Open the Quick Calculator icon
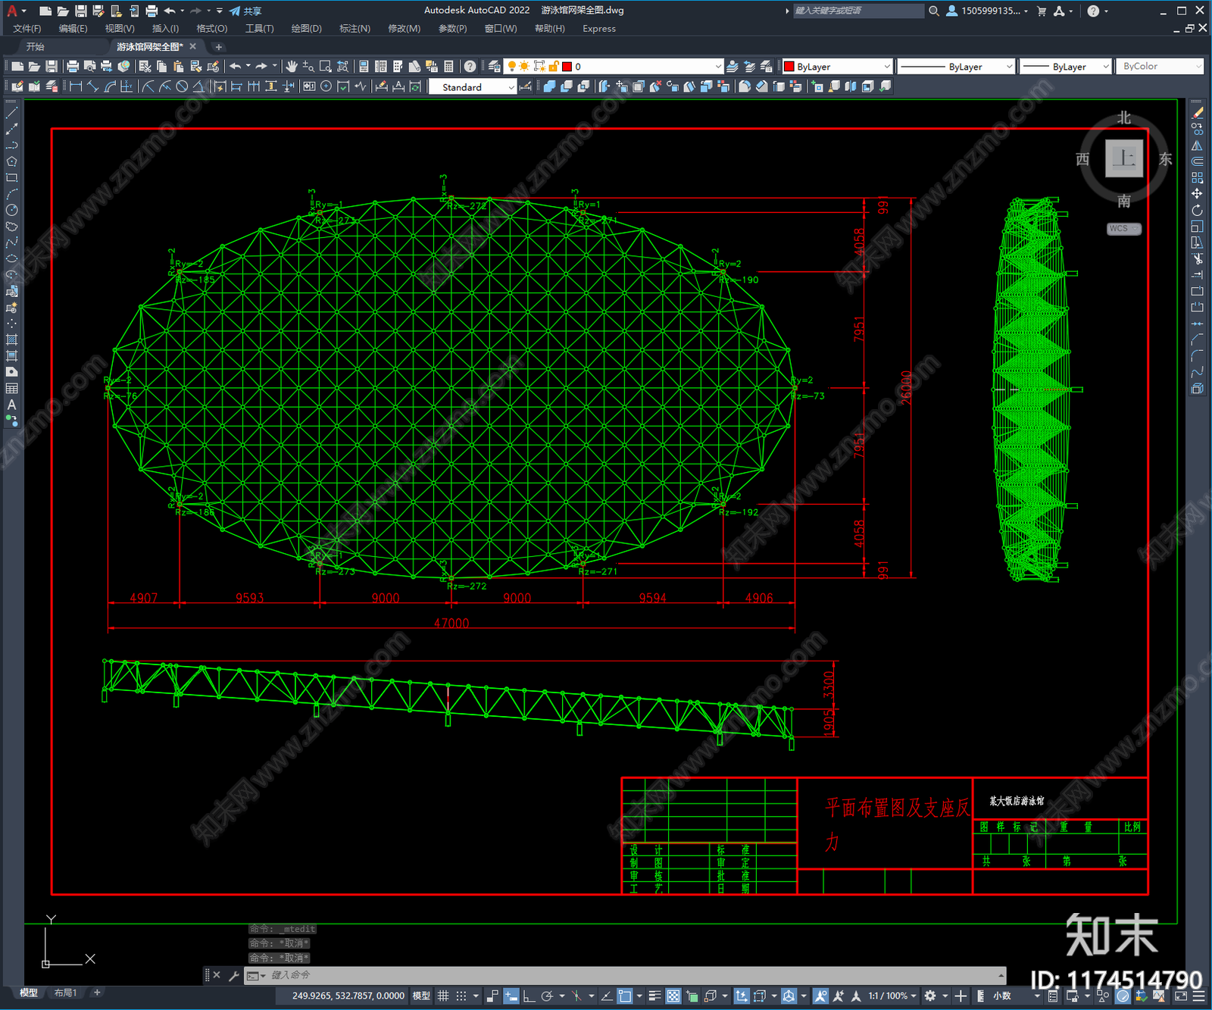The width and height of the screenshot is (1212, 1010). (448, 67)
